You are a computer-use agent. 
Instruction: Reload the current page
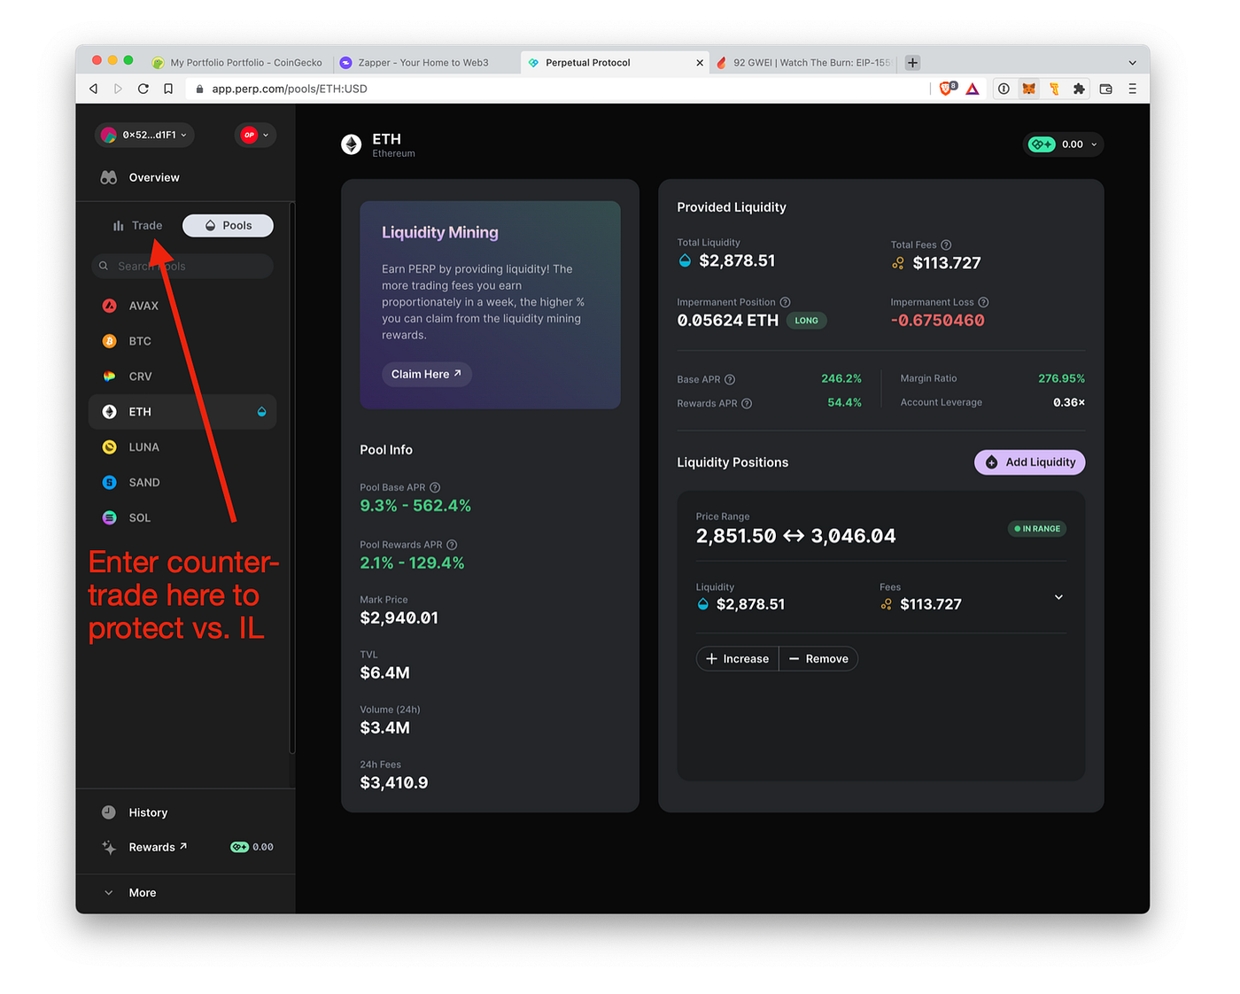coord(143,89)
